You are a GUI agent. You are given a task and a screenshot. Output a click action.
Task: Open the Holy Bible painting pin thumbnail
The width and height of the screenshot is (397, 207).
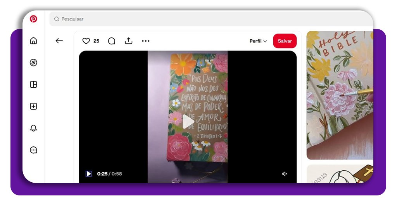point(340,95)
